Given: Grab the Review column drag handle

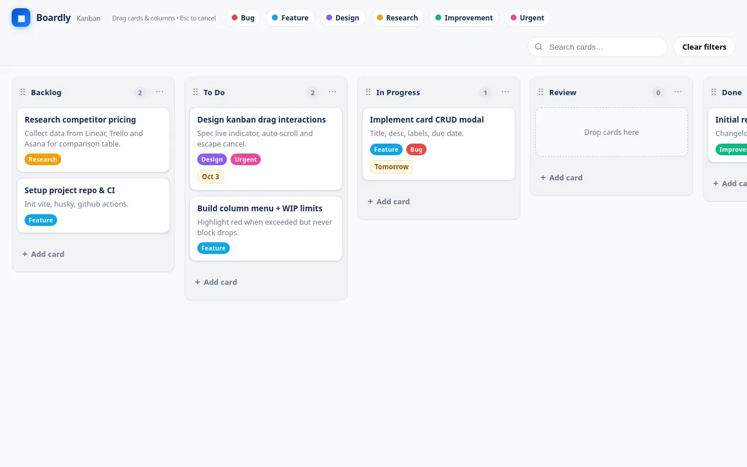Looking at the screenshot, I should 541,92.
